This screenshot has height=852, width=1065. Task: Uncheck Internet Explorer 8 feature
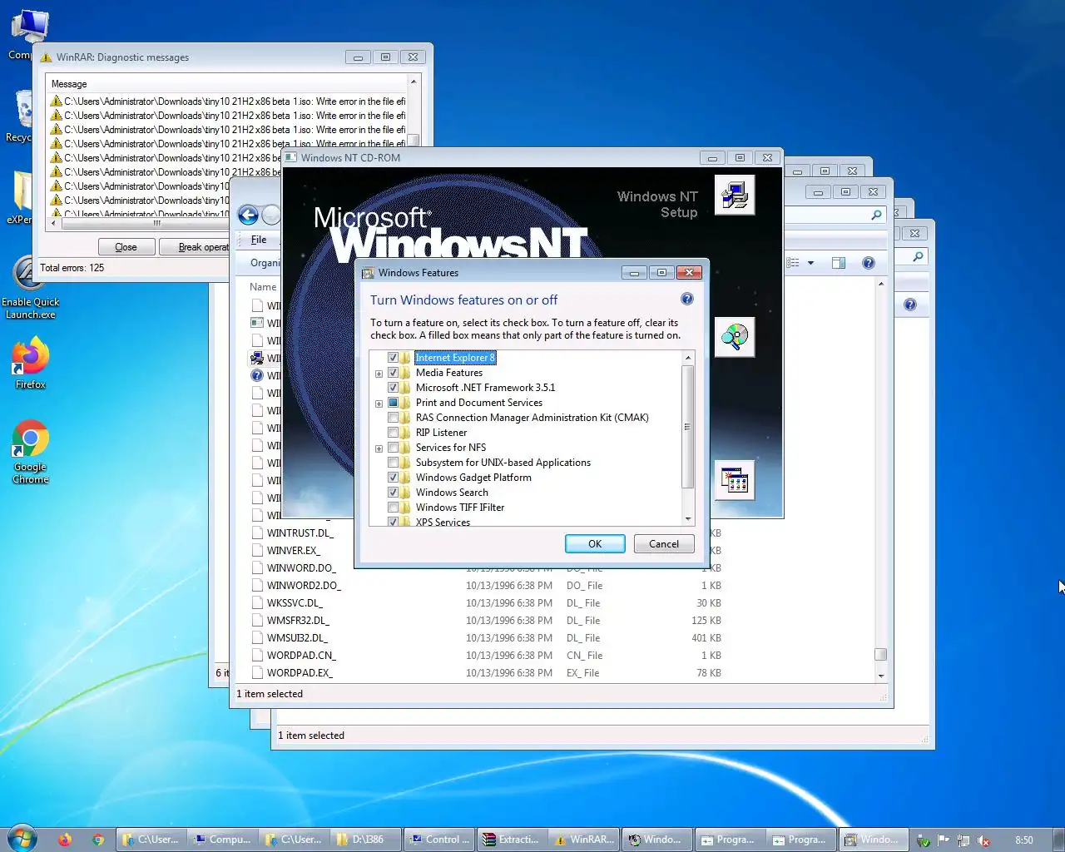pyautogui.click(x=393, y=358)
